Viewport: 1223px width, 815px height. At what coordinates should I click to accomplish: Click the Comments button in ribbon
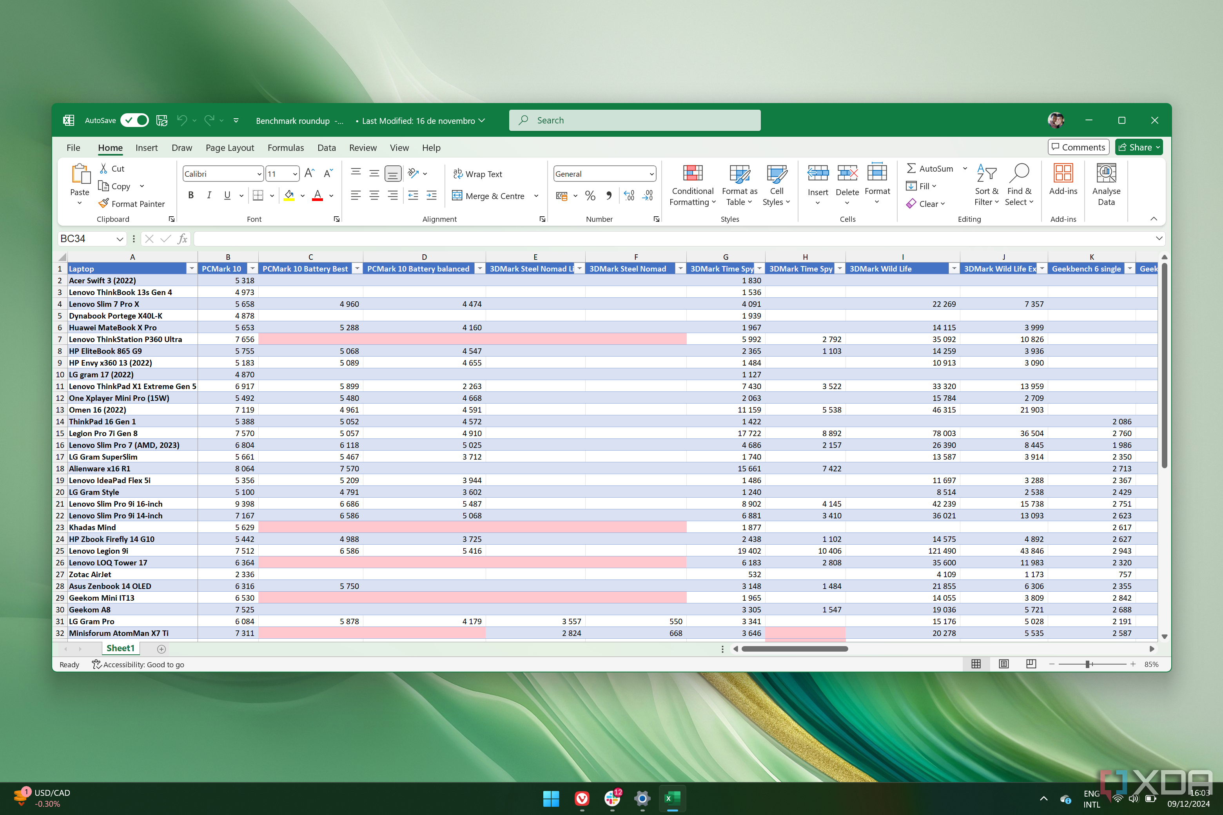1078,147
